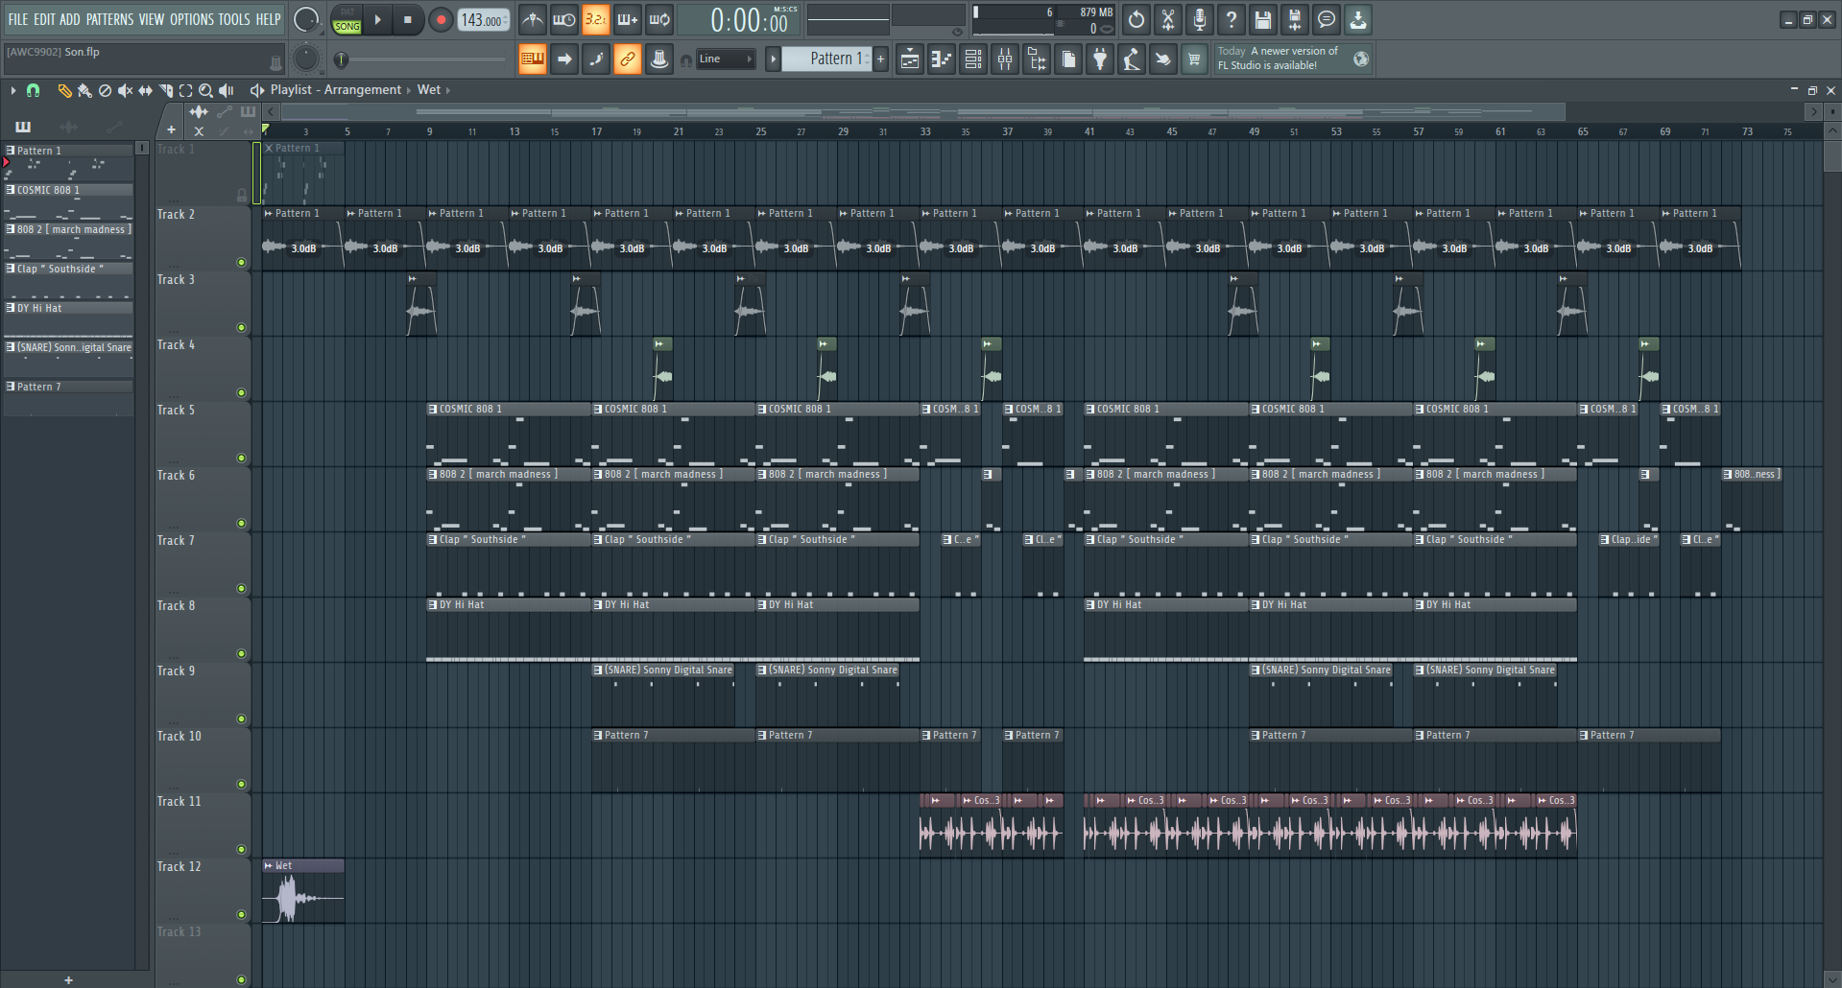
Task: Toggle the countdown before recording 3.2.1 button
Action: 596,19
